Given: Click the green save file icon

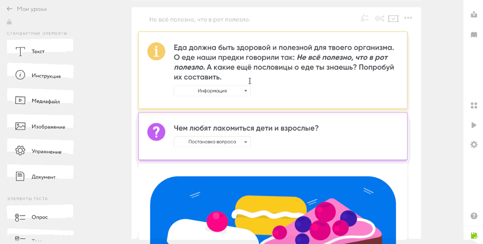Looking at the screenshot, I should [x=474, y=236].
